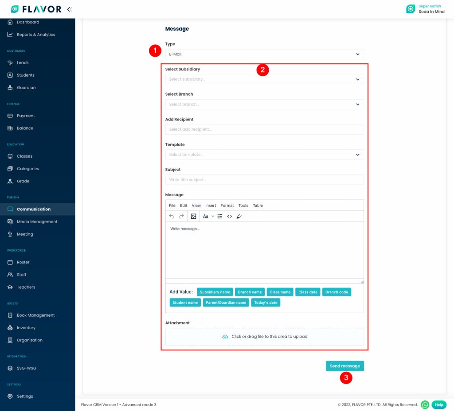The width and height of the screenshot is (454, 411).
Task: Open the Format menu in the message editor
Action: click(227, 205)
